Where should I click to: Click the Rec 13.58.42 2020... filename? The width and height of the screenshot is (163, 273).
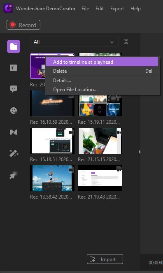pyautogui.click(x=51, y=197)
